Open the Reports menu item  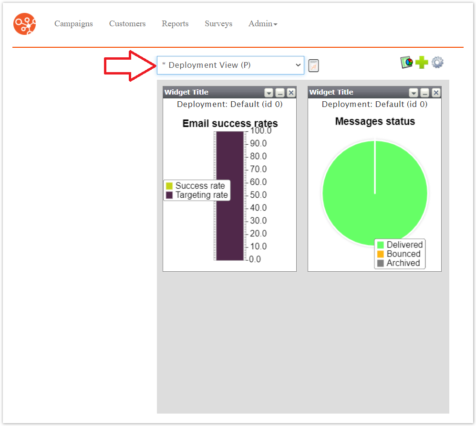coord(175,24)
